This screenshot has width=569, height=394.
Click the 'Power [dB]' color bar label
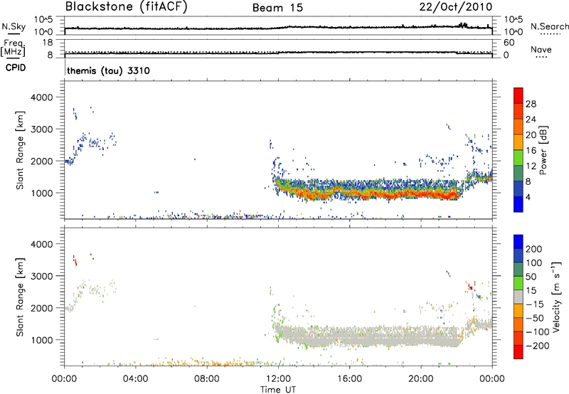[x=543, y=150]
